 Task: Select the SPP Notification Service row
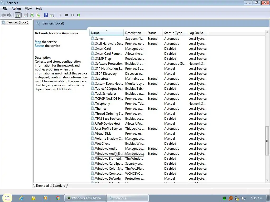[x=149, y=69]
